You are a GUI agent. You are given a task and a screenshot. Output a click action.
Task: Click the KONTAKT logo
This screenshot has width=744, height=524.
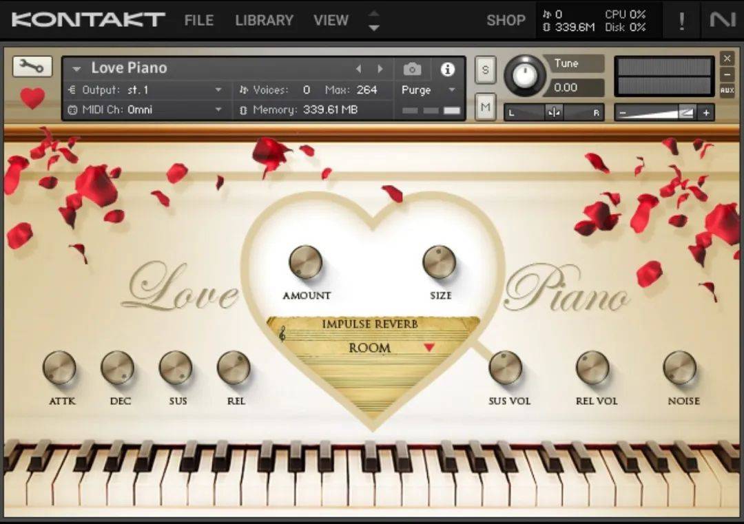click(x=88, y=20)
